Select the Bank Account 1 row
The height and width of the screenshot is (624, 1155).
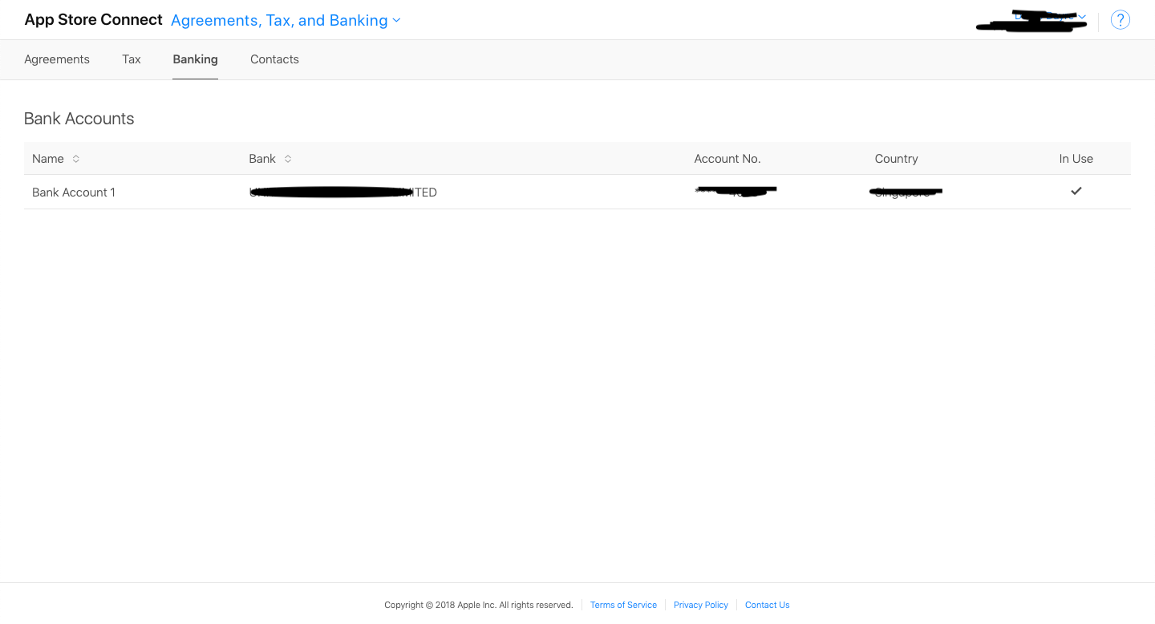73,192
